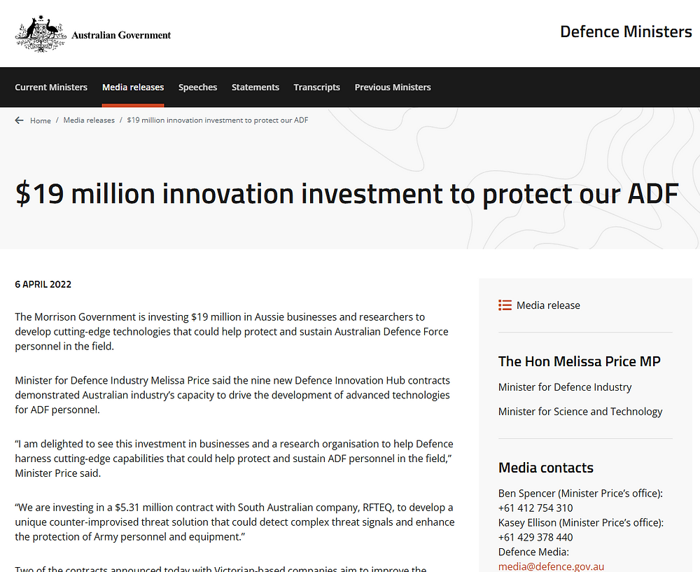
Task: Open the Current Ministers menu item
Action: click(x=51, y=87)
